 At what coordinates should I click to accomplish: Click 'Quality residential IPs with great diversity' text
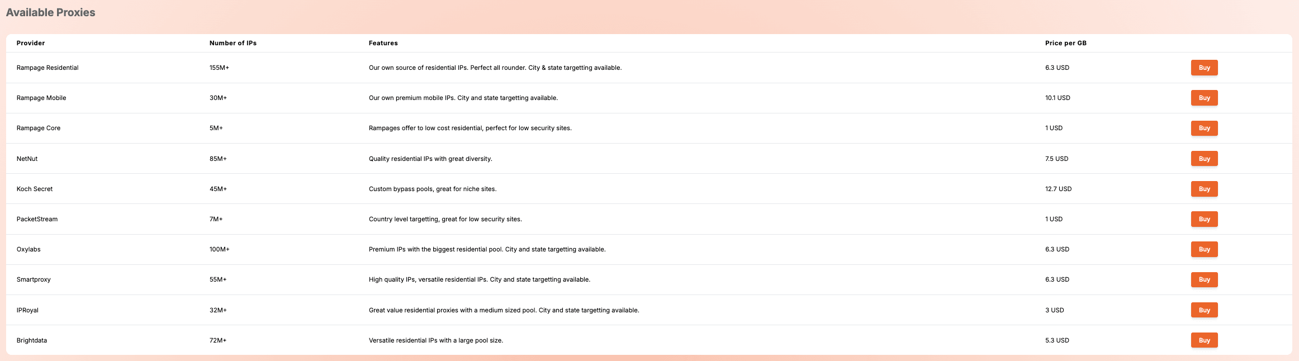coord(430,159)
